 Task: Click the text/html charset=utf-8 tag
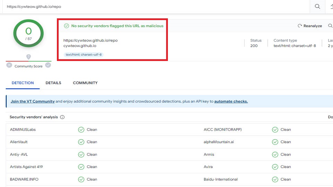tap(84, 54)
